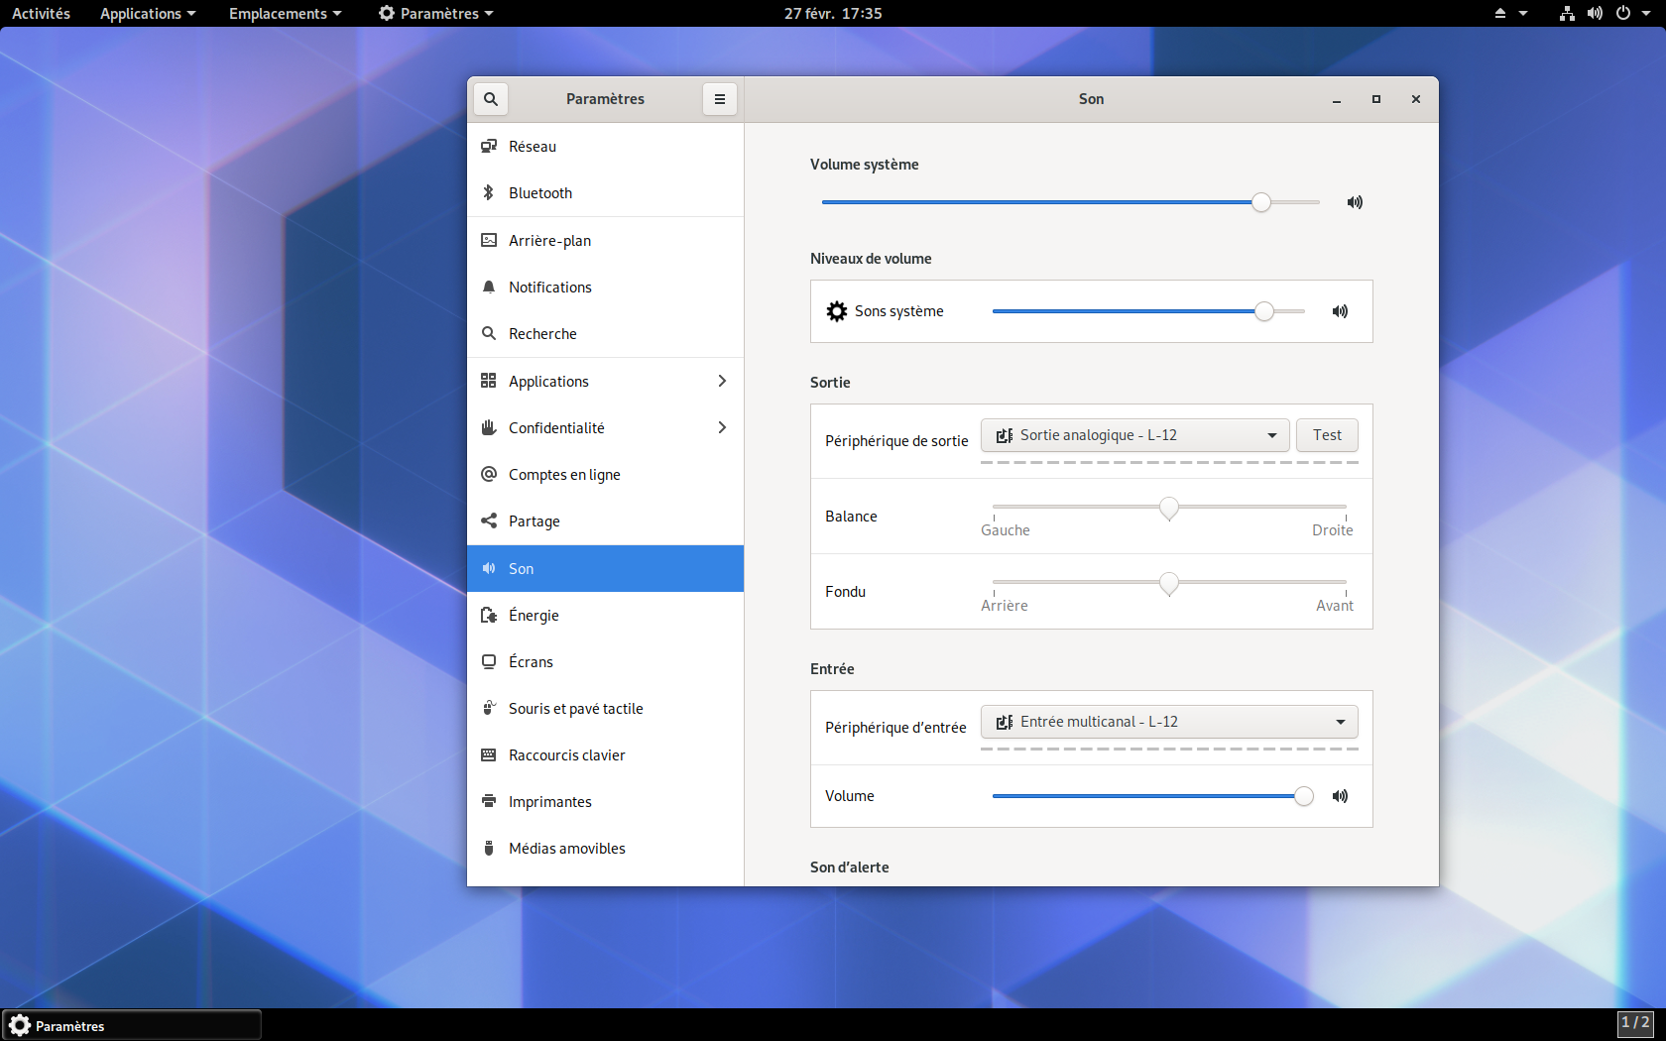Click the Balance slider handle
This screenshot has height=1041, width=1666.
[1169, 509]
